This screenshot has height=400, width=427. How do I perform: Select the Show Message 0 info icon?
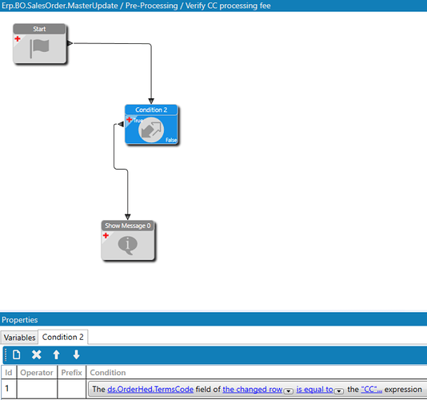click(x=127, y=246)
